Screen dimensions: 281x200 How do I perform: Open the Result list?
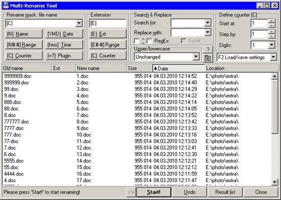(225, 192)
